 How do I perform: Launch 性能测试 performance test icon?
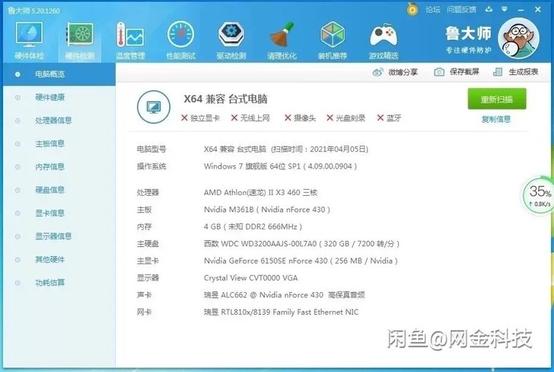click(180, 40)
